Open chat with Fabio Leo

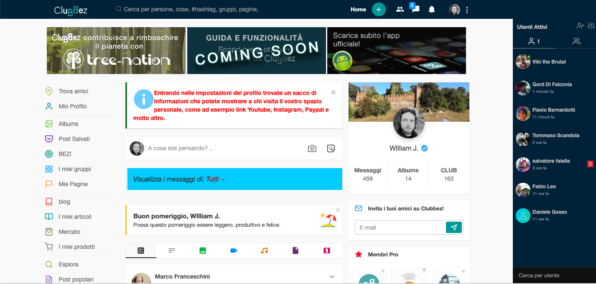(554, 189)
